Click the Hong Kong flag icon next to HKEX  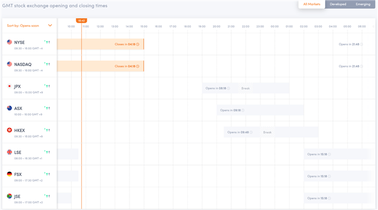tap(9, 130)
